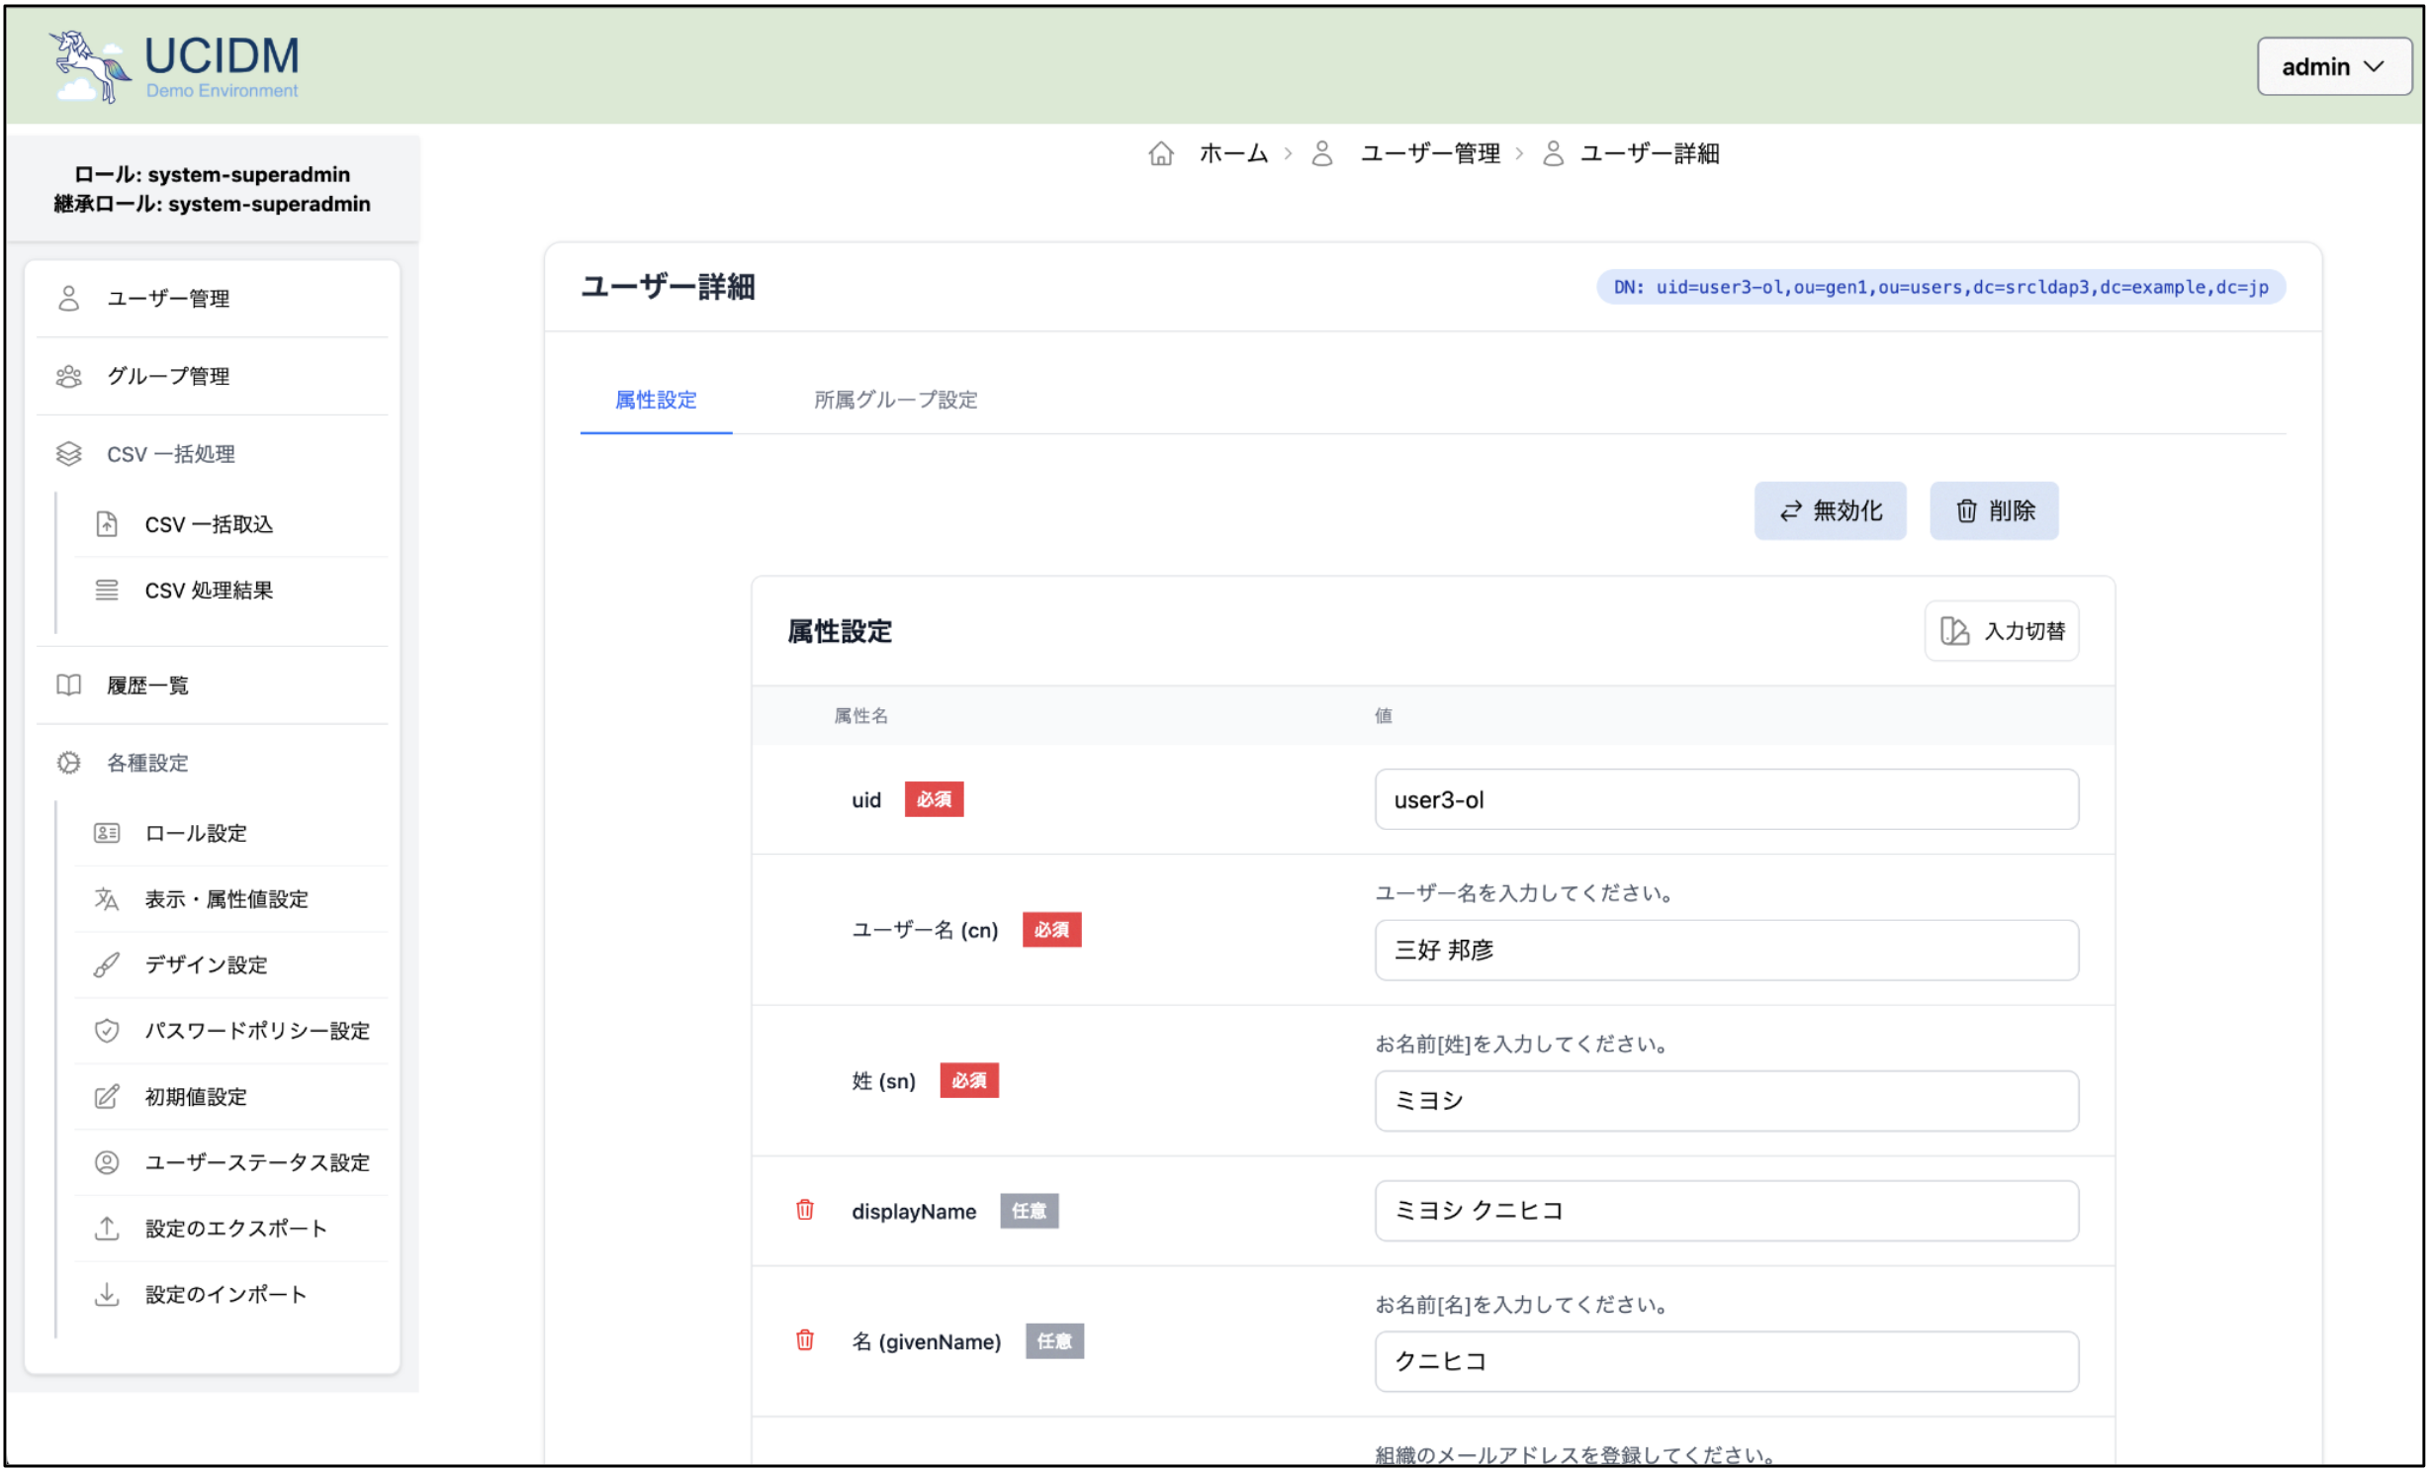Screen dimensions: 2429x1470
Task: Click the displayName input field
Action: point(1727,1211)
